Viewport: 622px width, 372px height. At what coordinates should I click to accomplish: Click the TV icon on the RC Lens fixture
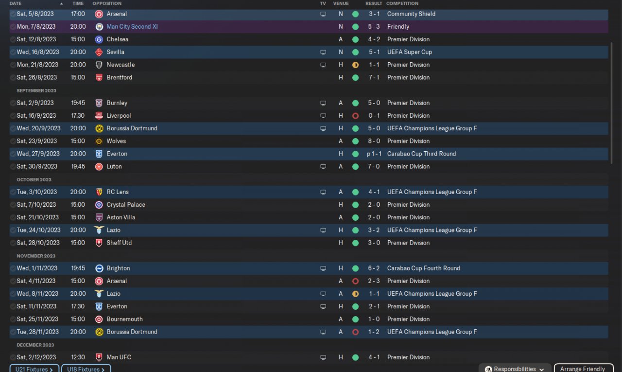point(323,192)
